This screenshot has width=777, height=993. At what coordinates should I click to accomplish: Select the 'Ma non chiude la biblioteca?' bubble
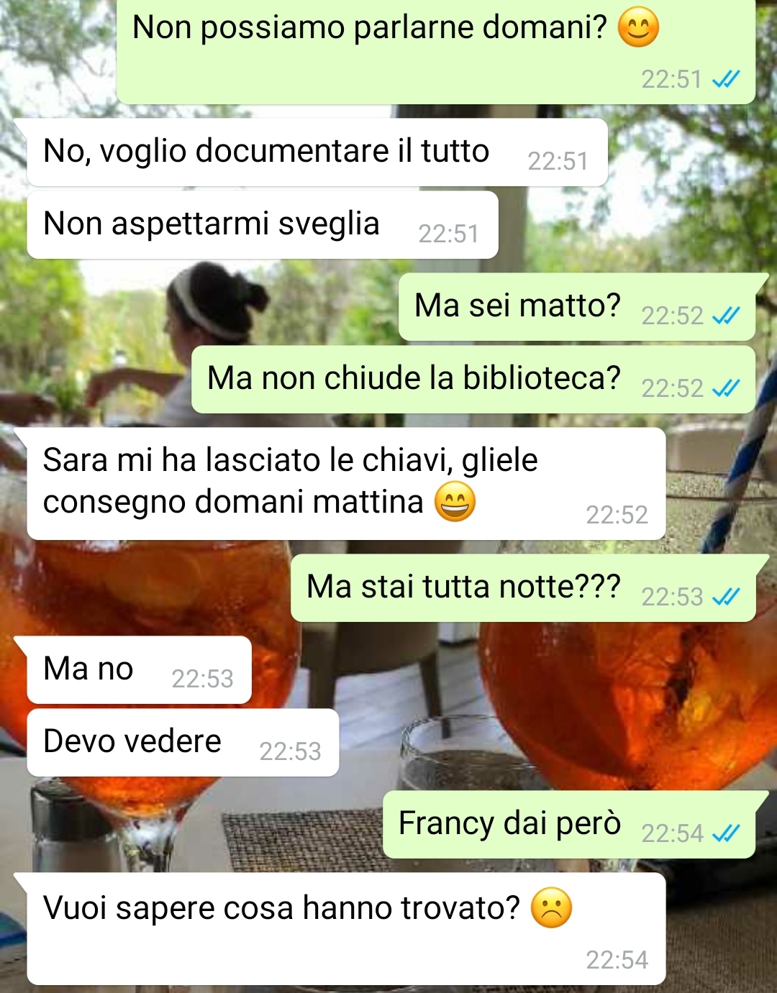tap(473, 380)
